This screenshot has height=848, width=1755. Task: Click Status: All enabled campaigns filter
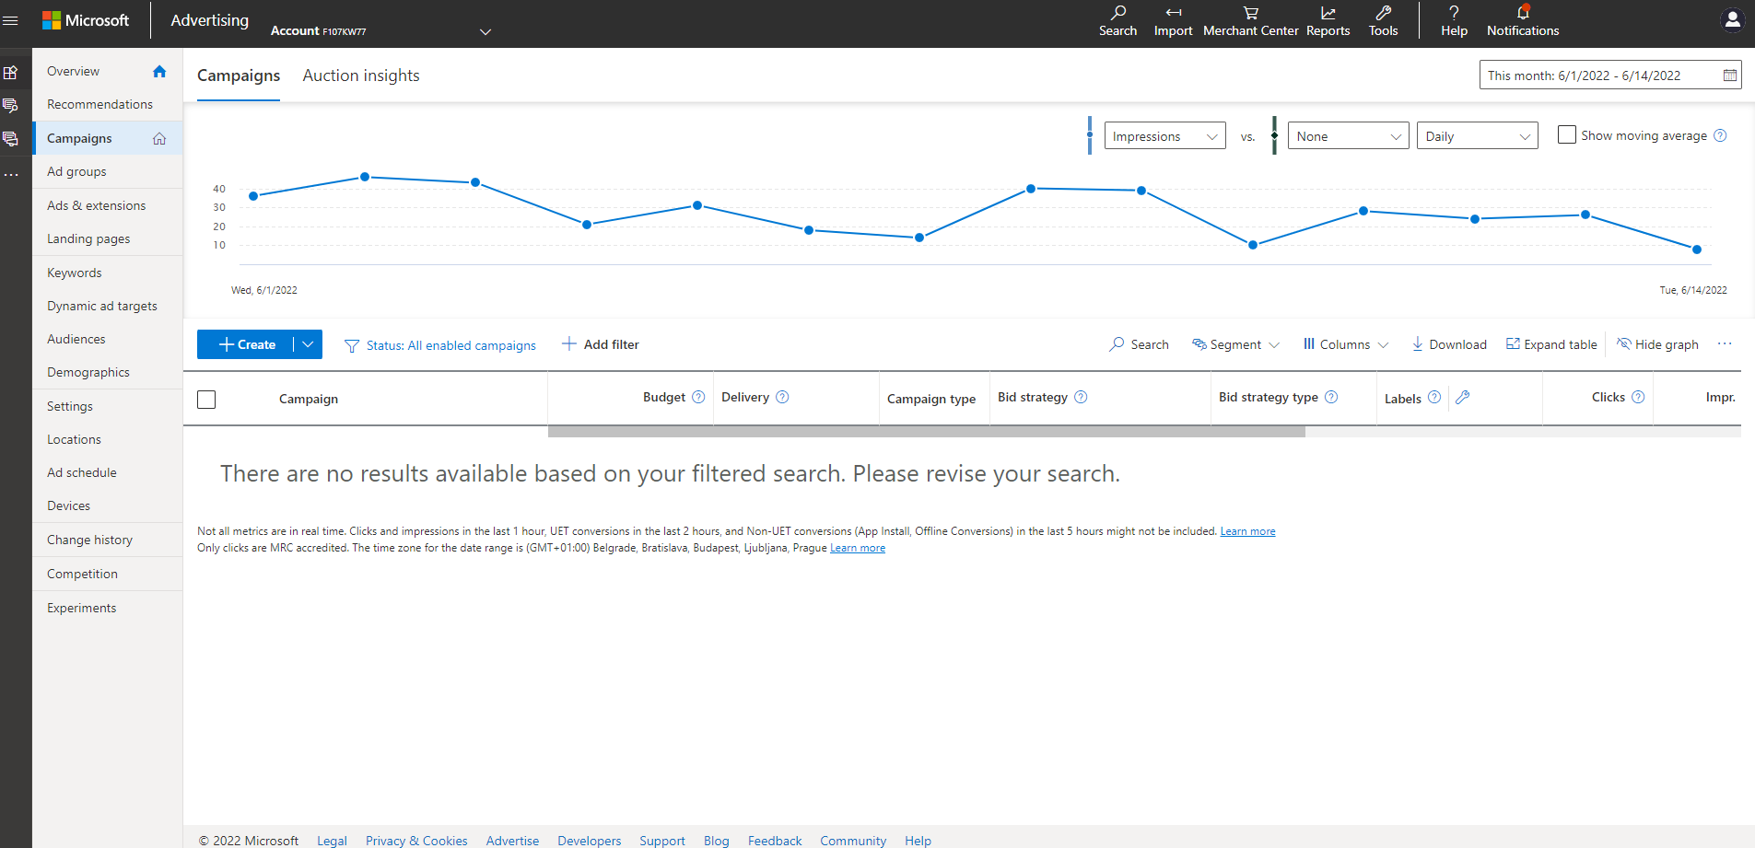pyautogui.click(x=450, y=345)
